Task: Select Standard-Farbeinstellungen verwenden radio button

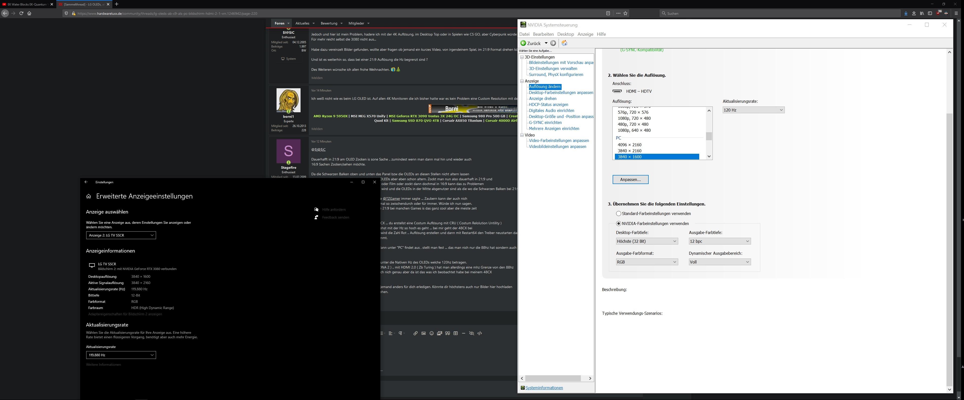Action: pyautogui.click(x=618, y=213)
